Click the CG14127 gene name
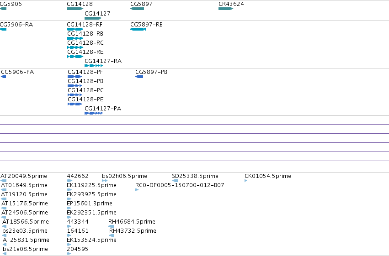This screenshot has width=389, height=256. pos(97,14)
